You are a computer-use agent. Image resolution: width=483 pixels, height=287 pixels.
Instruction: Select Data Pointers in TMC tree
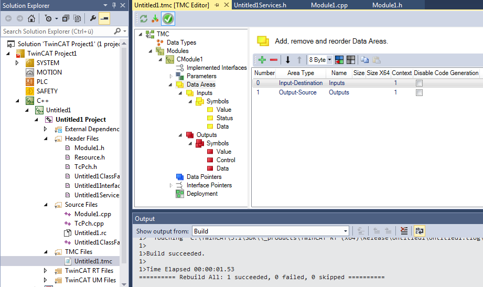coord(204,177)
